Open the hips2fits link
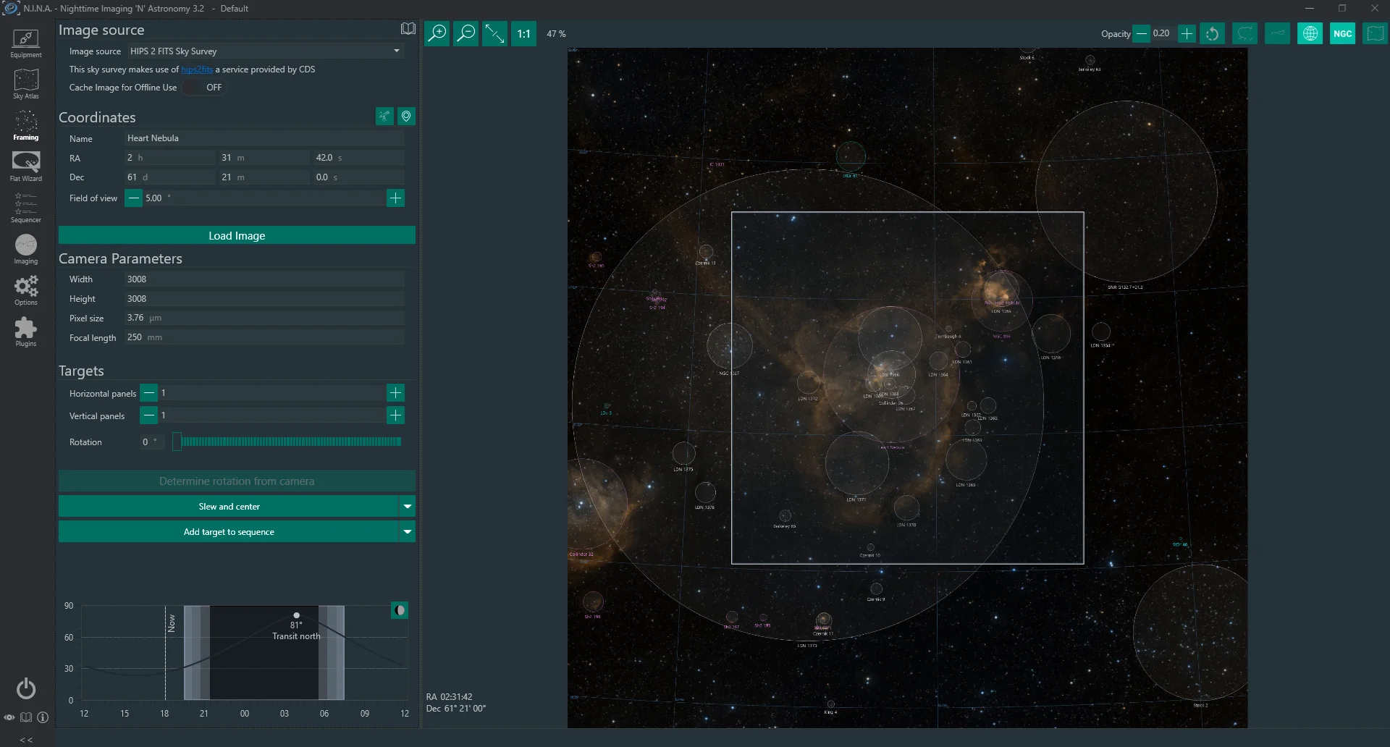The image size is (1390, 747). (x=197, y=69)
